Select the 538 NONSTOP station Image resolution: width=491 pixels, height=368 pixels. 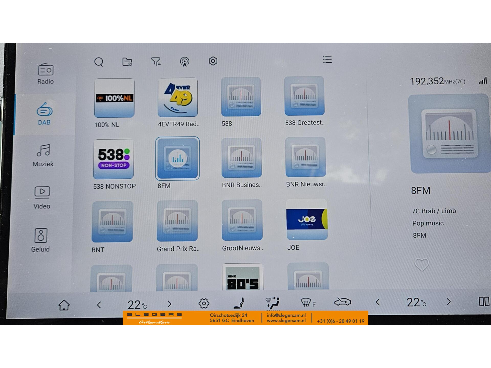click(114, 159)
